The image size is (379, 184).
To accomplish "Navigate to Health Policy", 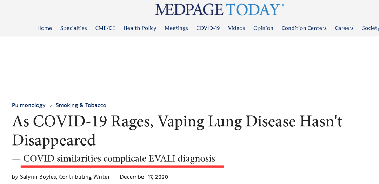I will click(140, 28).
